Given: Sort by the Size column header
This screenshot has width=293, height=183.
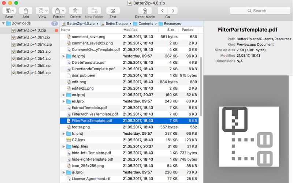Looking at the screenshot, I should pos(168,30).
